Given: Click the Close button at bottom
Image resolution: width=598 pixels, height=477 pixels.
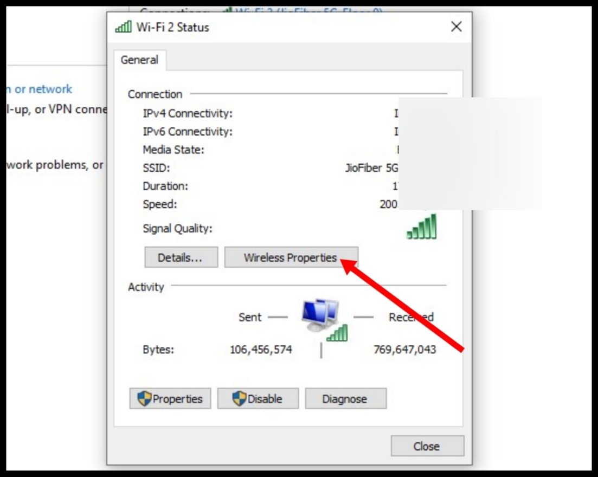Looking at the screenshot, I should click(x=427, y=446).
